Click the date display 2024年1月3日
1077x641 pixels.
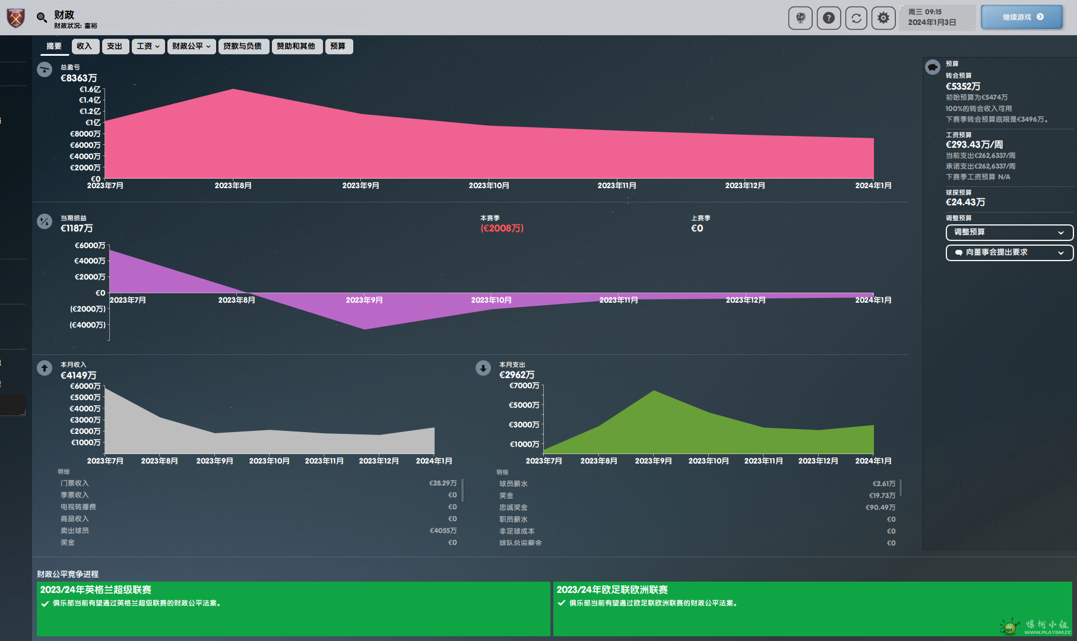click(x=932, y=23)
